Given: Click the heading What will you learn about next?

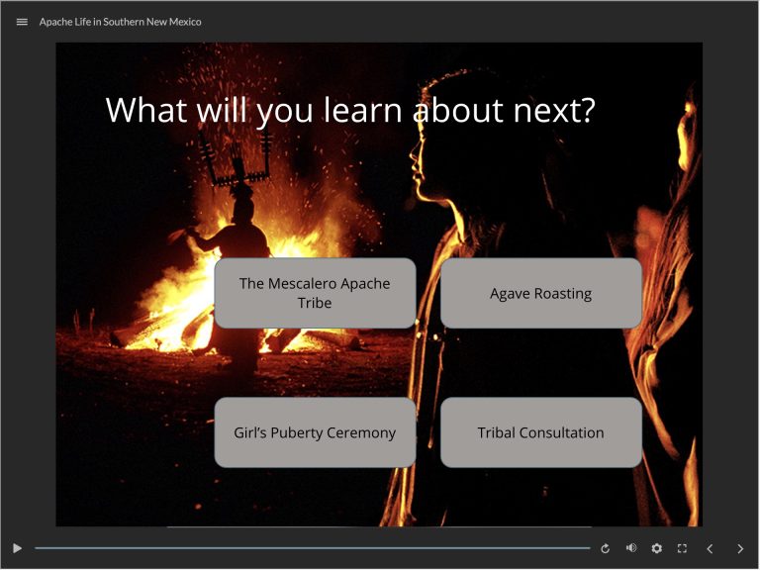Looking at the screenshot, I should click(x=350, y=110).
